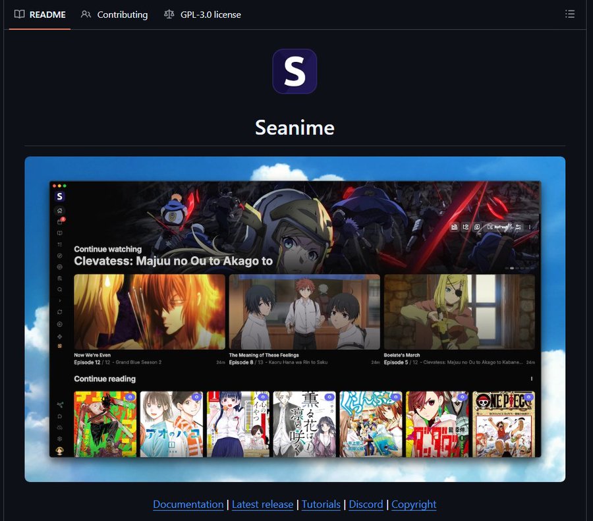Expand the sidebar chevron arrow
The height and width of the screenshot is (521, 593).
pos(60,300)
